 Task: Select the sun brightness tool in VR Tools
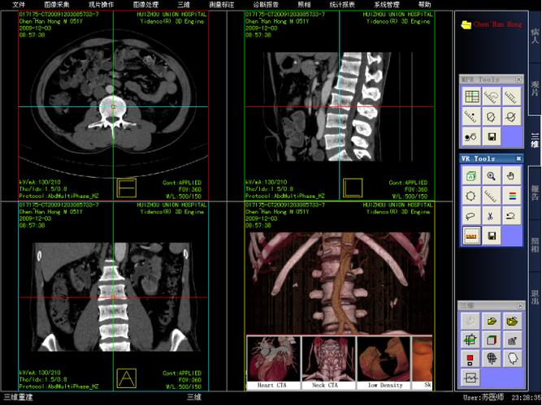coord(470,196)
